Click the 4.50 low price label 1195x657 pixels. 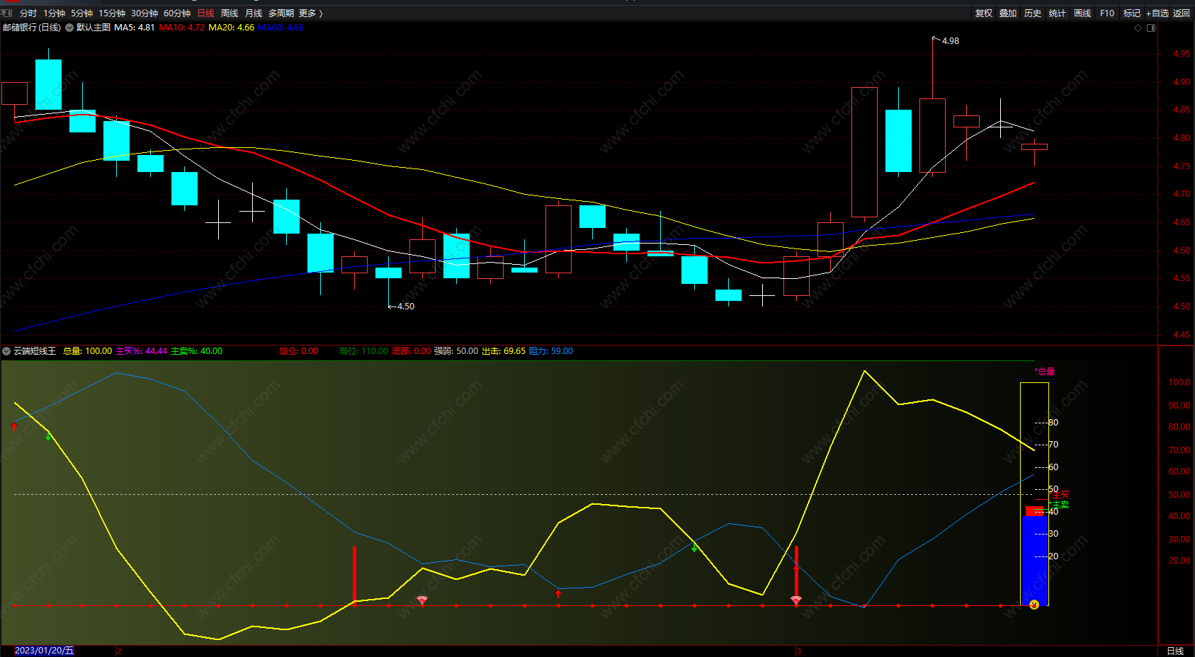[x=406, y=307]
